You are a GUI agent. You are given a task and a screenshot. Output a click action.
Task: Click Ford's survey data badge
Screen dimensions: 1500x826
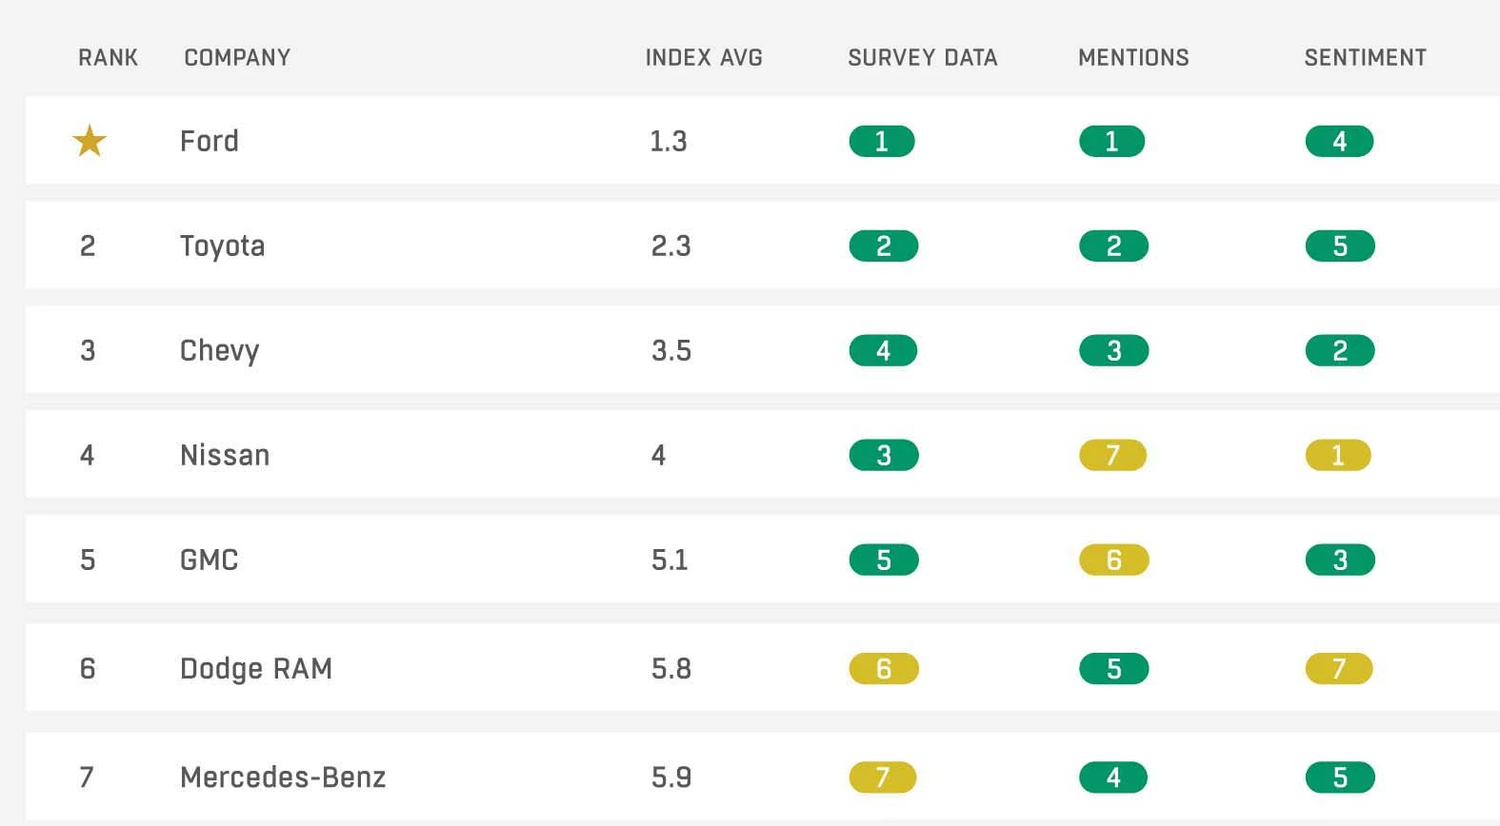pyautogui.click(x=882, y=141)
